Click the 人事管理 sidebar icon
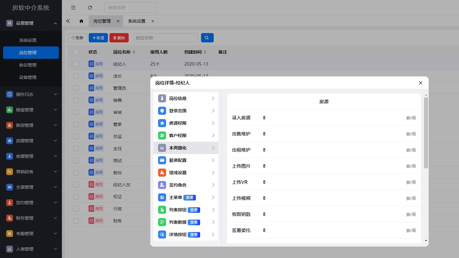 pos(10,249)
